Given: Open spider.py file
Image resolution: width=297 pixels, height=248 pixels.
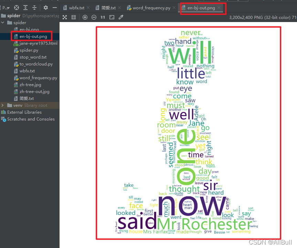Looking at the screenshot, I should click(x=30, y=50).
